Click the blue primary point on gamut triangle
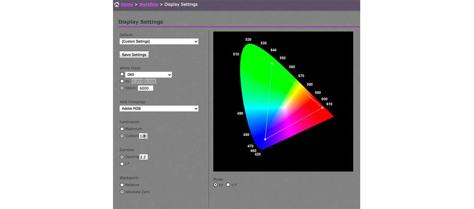Screen dimensions: 474x209 265,139
